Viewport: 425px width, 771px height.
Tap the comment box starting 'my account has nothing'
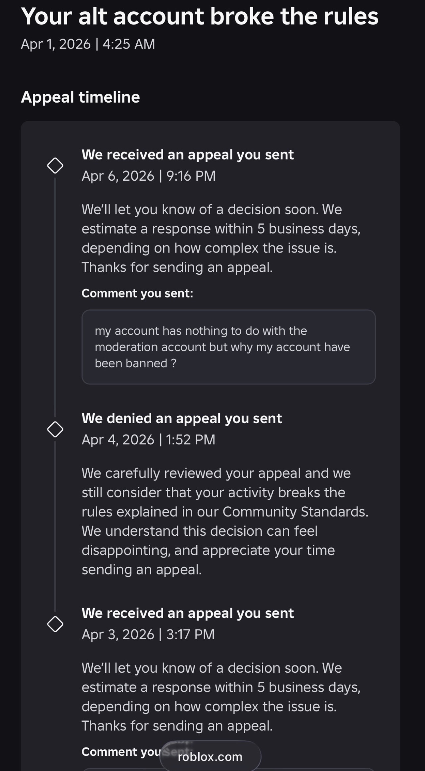pos(228,347)
